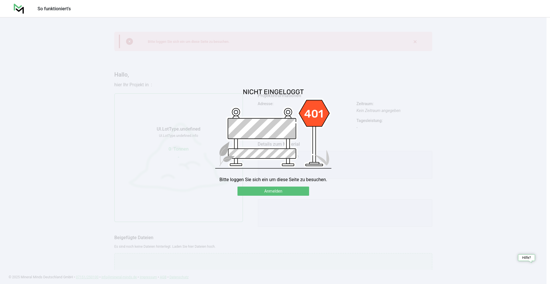Click the info@mineral-minds.de email link
This screenshot has height=284, width=550.
(x=119, y=277)
